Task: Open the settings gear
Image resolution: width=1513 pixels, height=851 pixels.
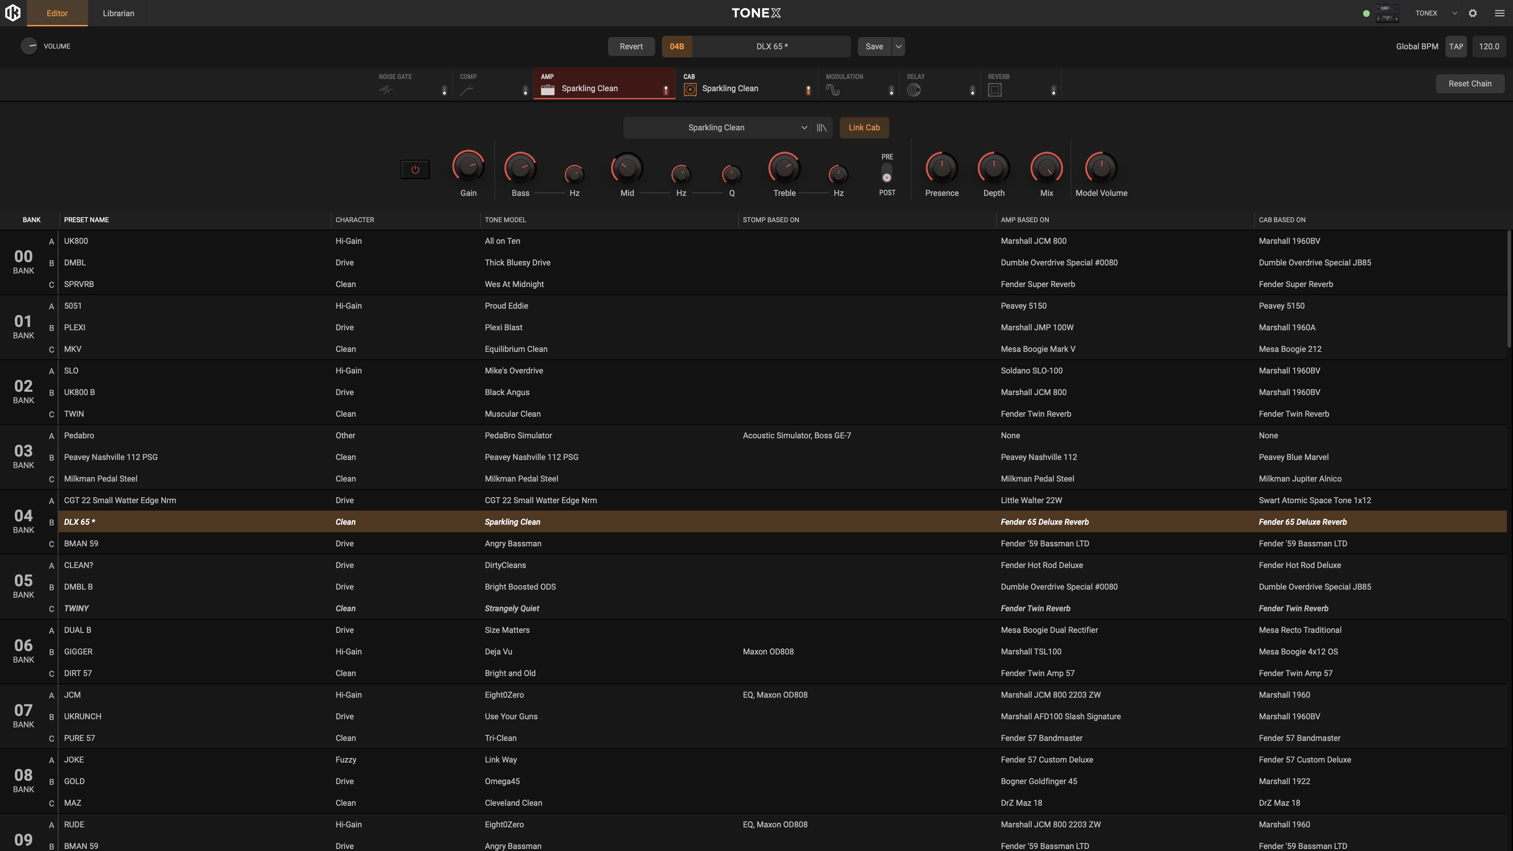Action: coord(1472,13)
